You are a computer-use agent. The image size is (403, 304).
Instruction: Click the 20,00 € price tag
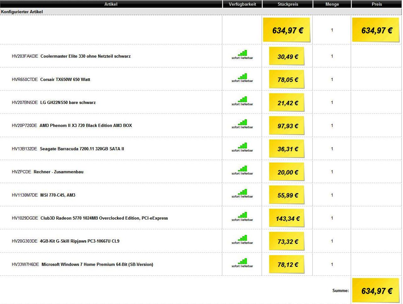[287, 172]
